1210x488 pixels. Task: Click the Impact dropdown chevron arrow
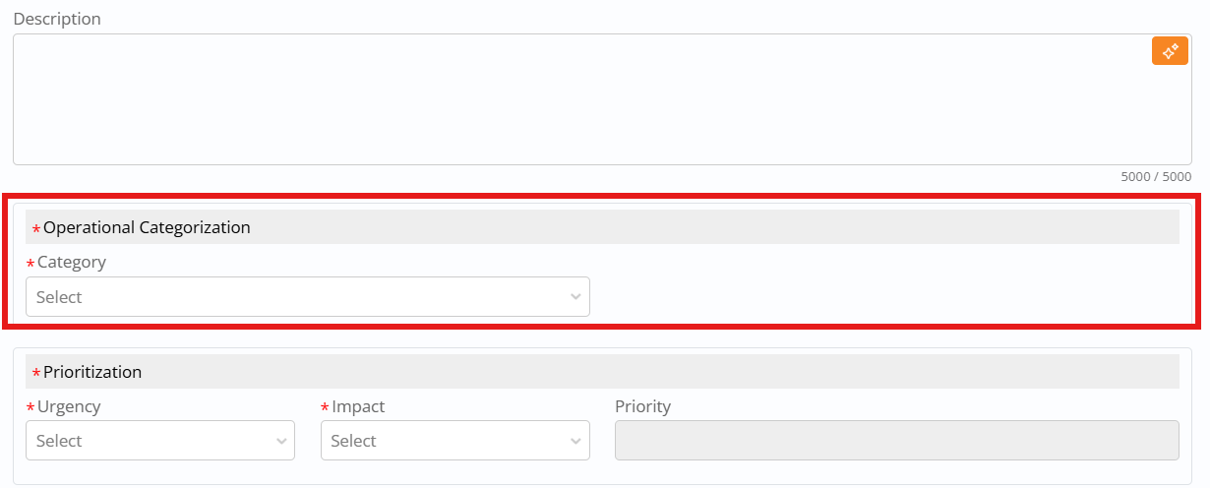pyautogui.click(x=576, y=441)
